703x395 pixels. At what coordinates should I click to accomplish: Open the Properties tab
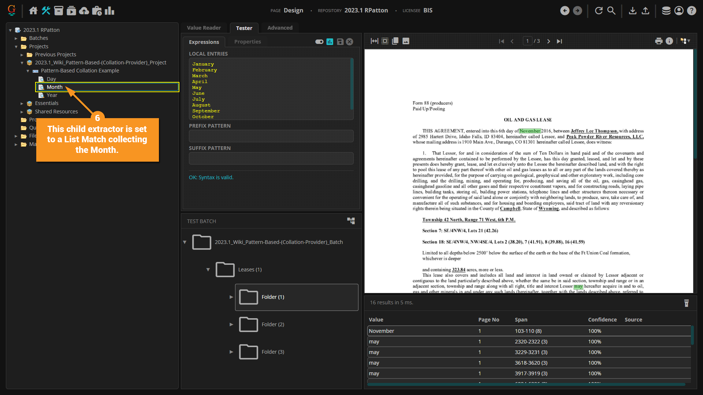pyautogui.click(x=248, y=42)
